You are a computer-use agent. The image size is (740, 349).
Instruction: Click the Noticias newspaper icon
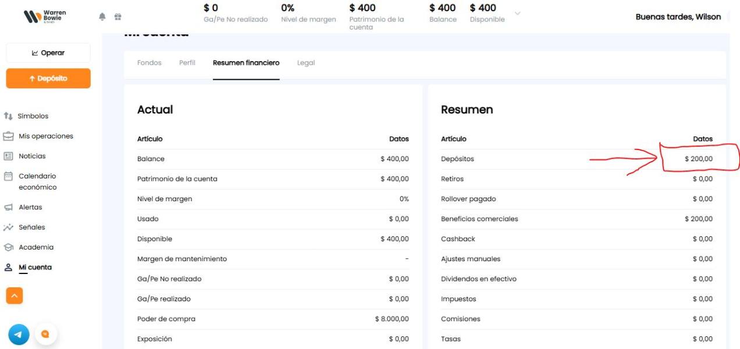[x=8, y=156]
